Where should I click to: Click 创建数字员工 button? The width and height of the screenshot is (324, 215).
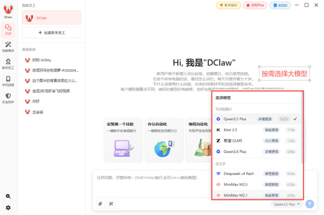[51, 33]
